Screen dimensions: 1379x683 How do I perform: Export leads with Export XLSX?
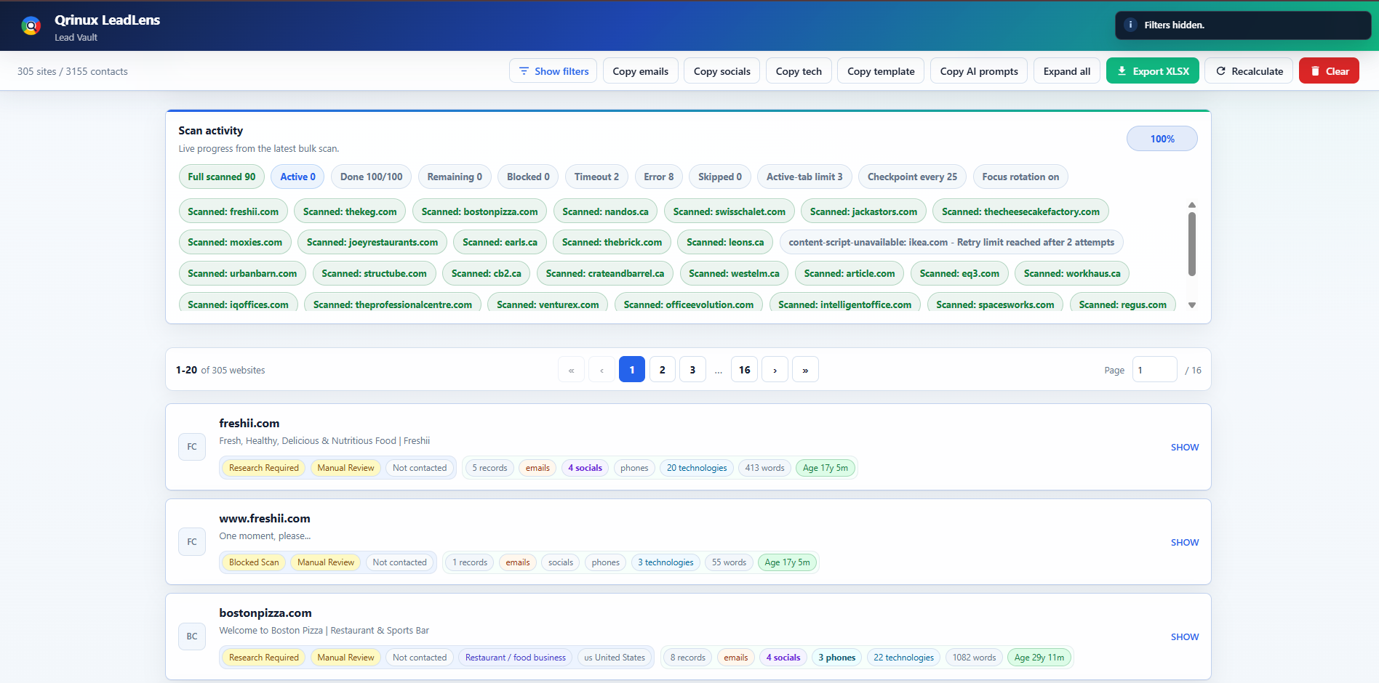pyautogui.click(x=1153, y=71)
